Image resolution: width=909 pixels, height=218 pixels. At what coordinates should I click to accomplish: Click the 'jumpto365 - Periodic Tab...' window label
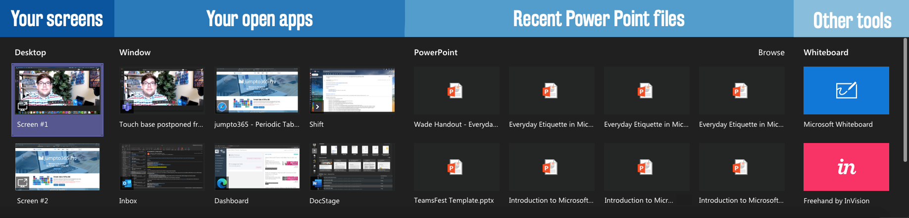coord(256,124)
